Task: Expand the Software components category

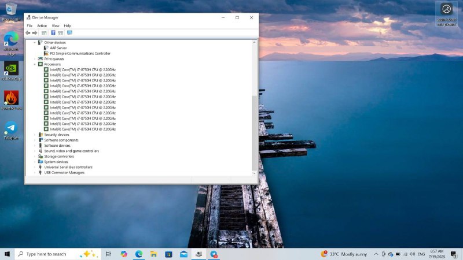Action: tap(35, 140)
